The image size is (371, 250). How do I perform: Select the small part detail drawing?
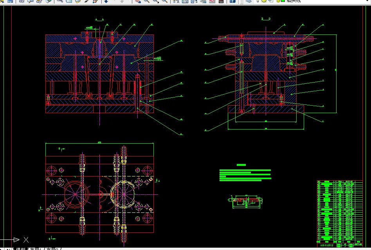pyautogui.click(x=245, y=202)
